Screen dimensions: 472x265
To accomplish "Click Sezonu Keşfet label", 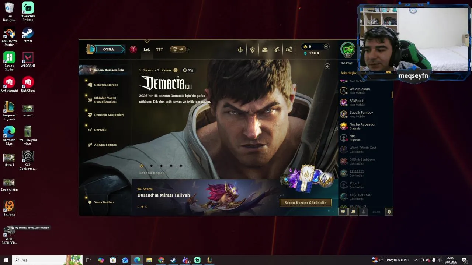I will (x=152, y=173).
